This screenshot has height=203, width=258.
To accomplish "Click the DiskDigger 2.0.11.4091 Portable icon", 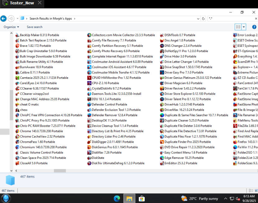I will (x=89, y=142).
